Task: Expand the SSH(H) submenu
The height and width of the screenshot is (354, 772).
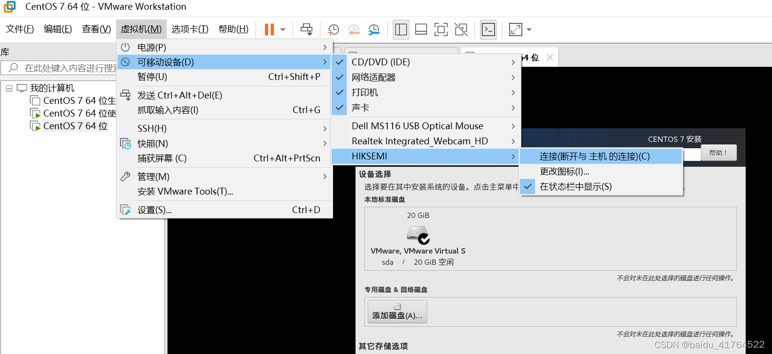Action: [x=225, y=128]
